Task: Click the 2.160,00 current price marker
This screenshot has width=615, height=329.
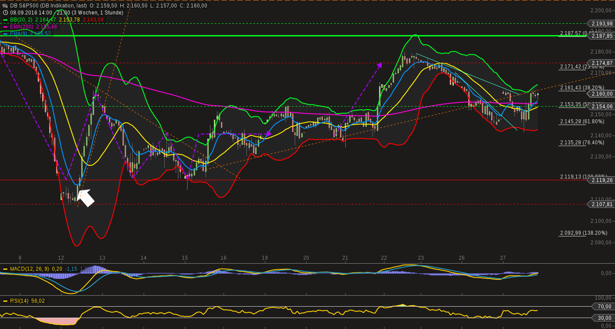Action: 600,93
